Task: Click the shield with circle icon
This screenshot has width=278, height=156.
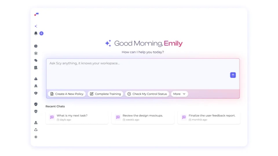Action: [36, 112]
